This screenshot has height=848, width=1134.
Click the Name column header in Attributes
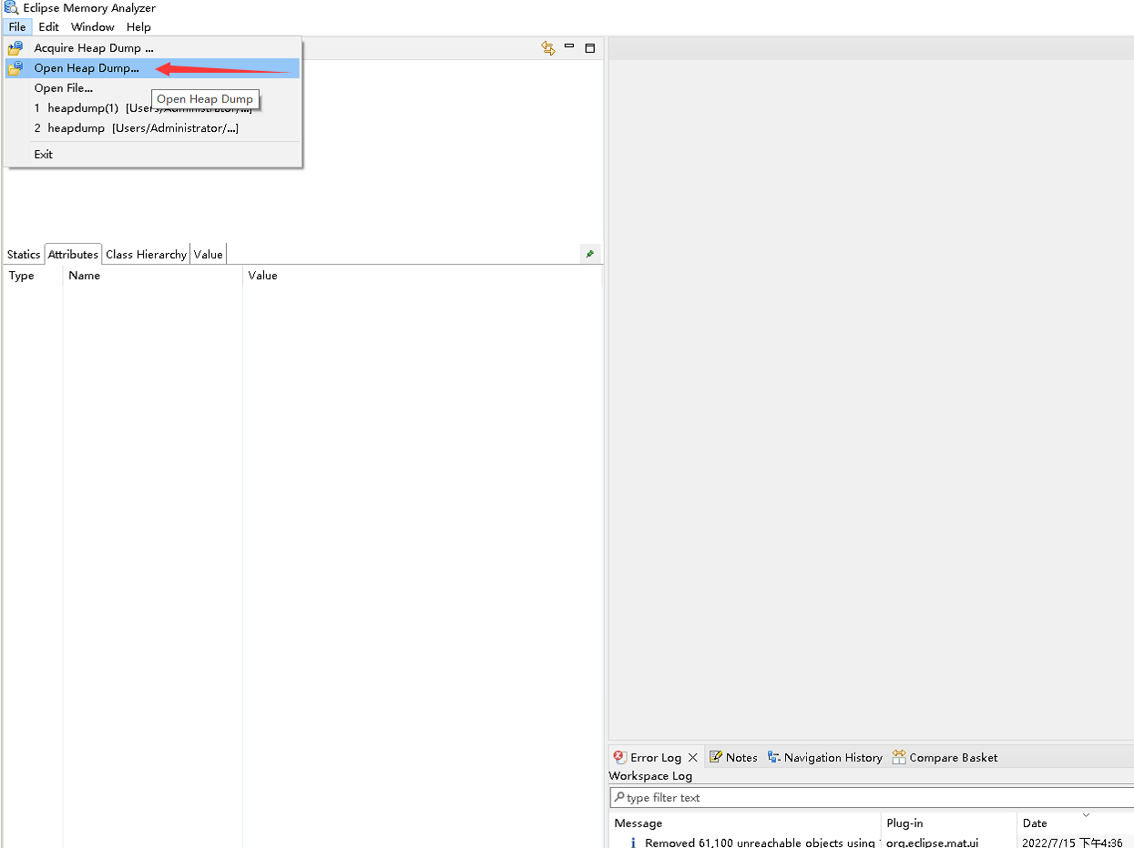click(152, 276)
